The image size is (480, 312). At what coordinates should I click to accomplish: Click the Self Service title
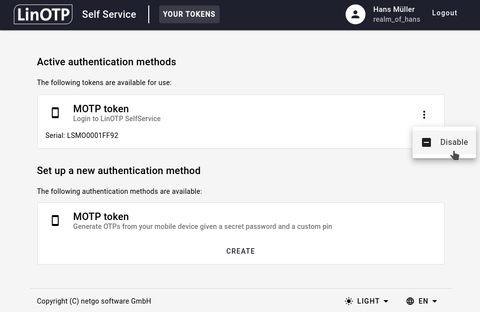click(x=109, y=14)
